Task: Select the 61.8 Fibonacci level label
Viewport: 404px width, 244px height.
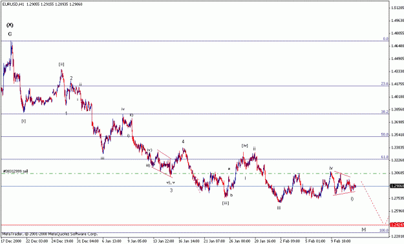Action: 385,157
